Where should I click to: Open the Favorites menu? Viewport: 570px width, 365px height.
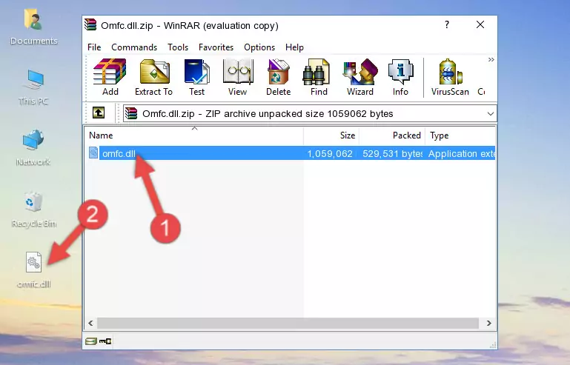tap(216, 47)
